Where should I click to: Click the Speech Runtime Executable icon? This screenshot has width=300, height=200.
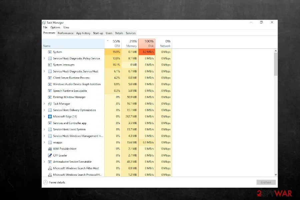click(x=50, y=91)
